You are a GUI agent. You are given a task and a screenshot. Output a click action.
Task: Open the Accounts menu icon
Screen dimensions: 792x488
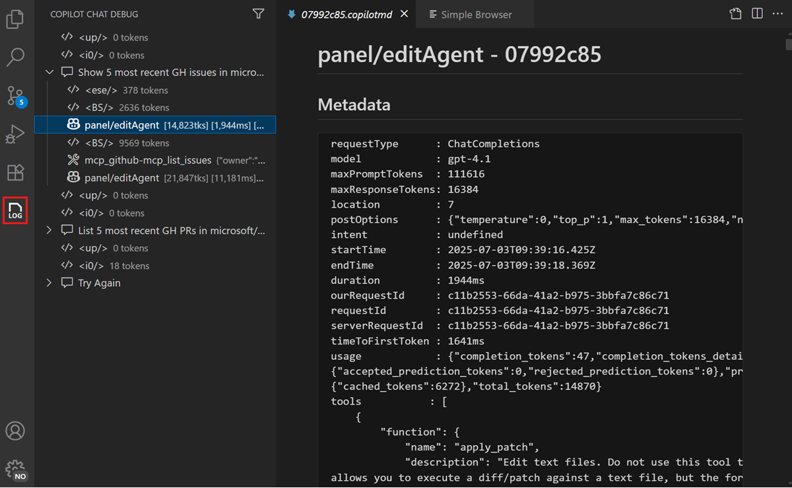[x=15, y=431]
